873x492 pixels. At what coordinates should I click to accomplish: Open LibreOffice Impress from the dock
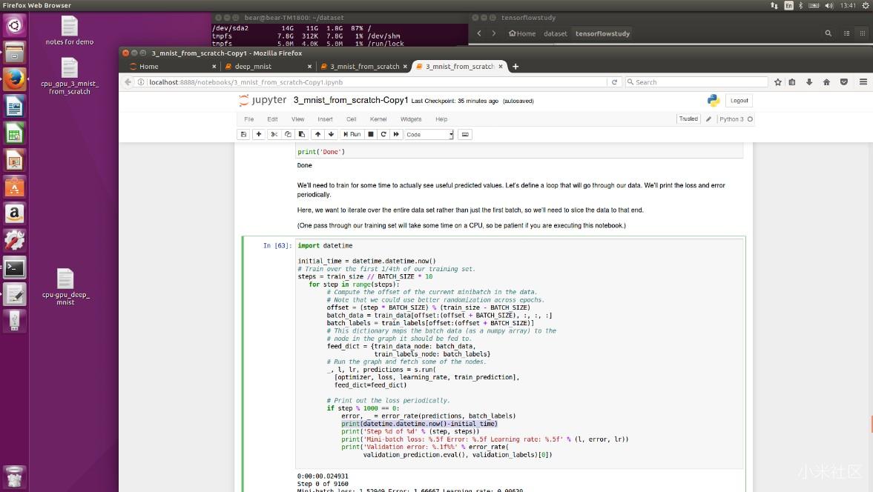[15, 160]
